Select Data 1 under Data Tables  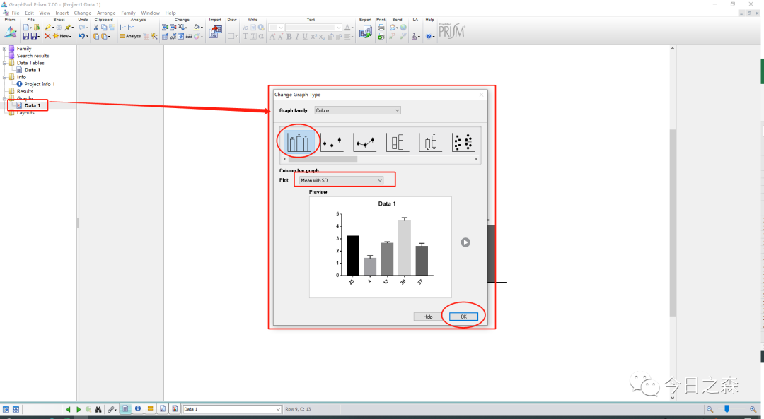pos(32,70)
